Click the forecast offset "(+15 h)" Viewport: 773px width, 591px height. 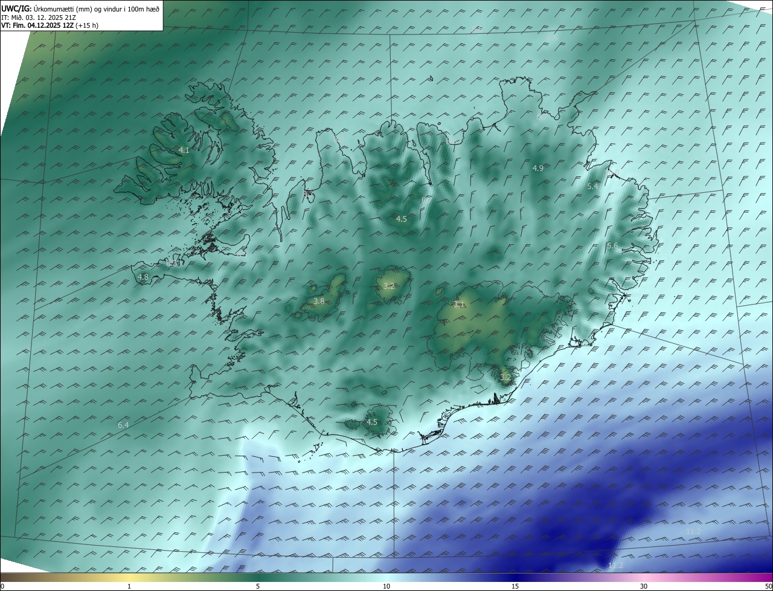[x=87, y=25]
